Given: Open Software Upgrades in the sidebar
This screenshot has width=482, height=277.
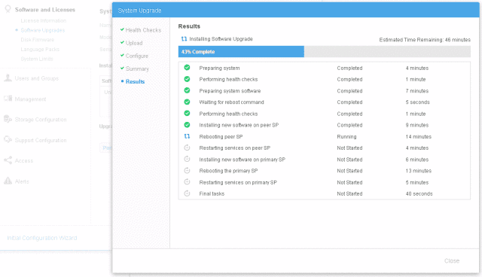Looking at the screenshot, I should (43, 30).
